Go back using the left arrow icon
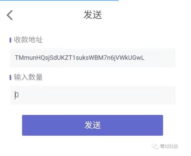 click(x=10, y=15)
